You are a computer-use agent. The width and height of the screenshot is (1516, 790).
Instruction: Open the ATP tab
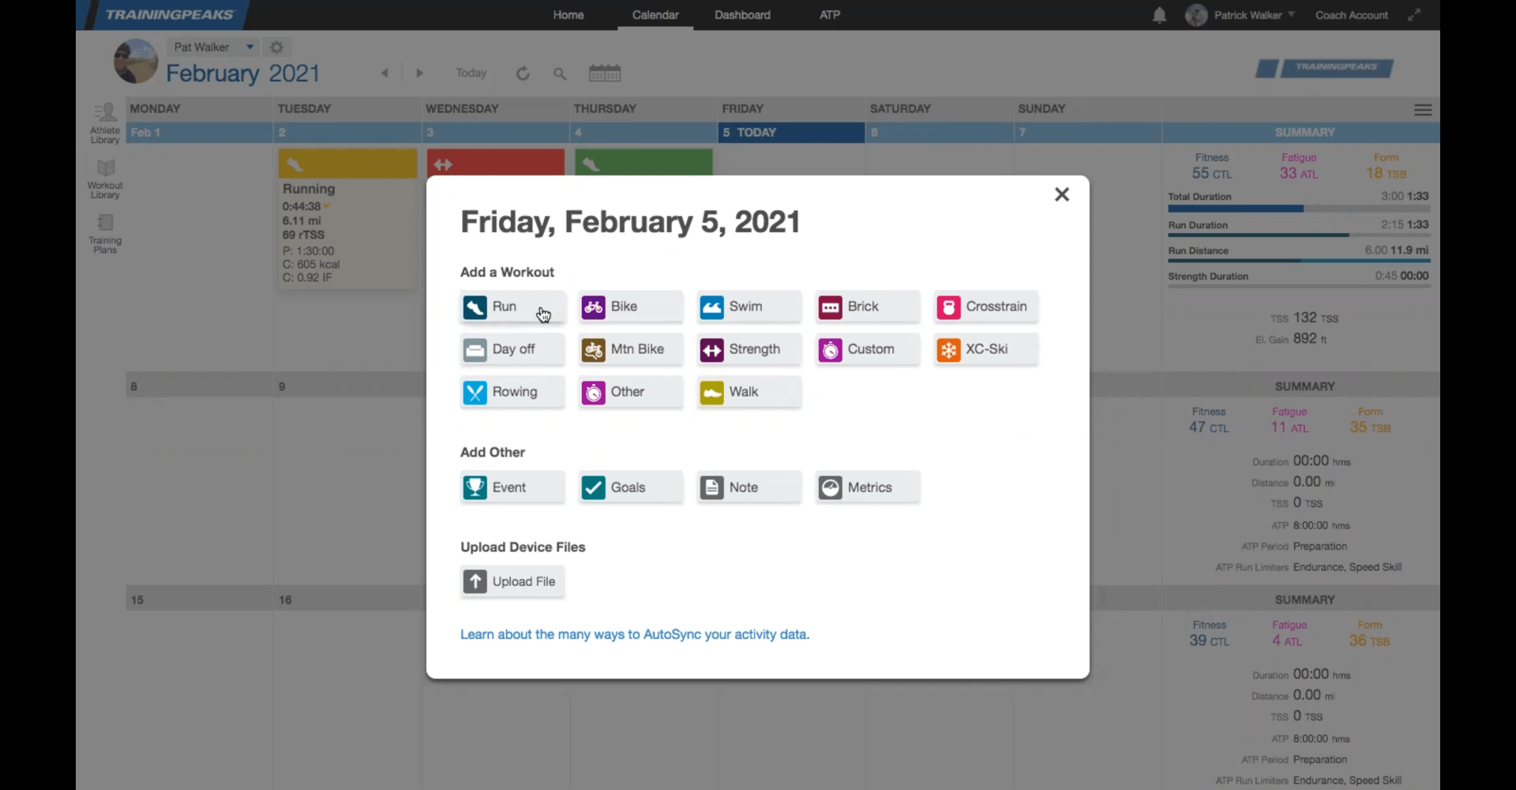tap(830, 15)
